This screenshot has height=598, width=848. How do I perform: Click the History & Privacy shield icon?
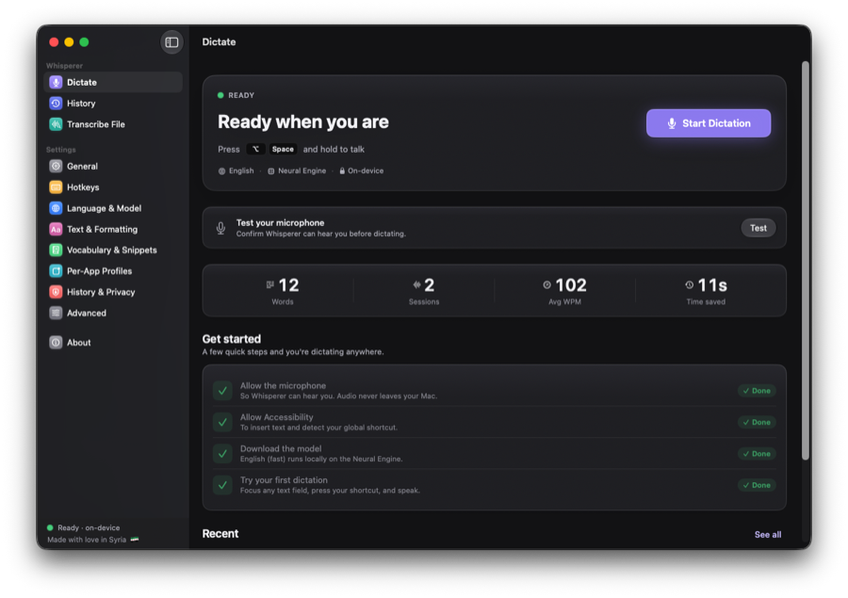pyautogui.click(x=56, y=292)
